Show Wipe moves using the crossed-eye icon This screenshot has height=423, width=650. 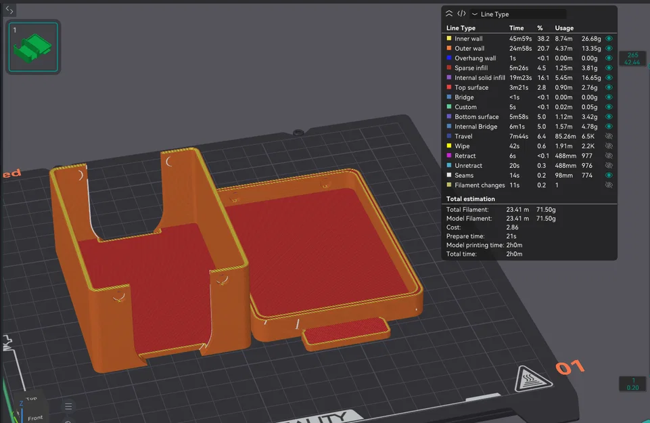tap(609, 146)
